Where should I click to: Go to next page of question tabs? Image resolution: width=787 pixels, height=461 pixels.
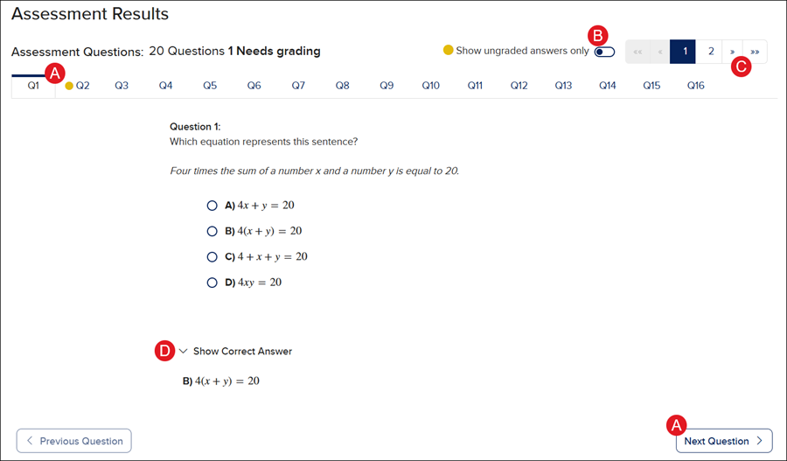click(733, 52)
